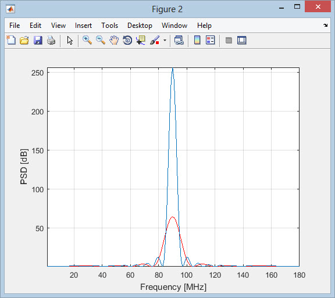The width and height of the screenshot is (335, 298).
Task: Toggle the Brush/Select Data tool
Action: click(155, 40)
